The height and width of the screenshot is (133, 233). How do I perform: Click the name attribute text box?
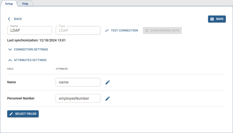click(78, 82)
